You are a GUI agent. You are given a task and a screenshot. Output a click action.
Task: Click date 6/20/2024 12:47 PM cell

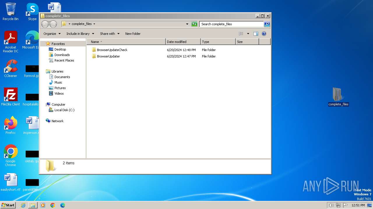[181, 56]
